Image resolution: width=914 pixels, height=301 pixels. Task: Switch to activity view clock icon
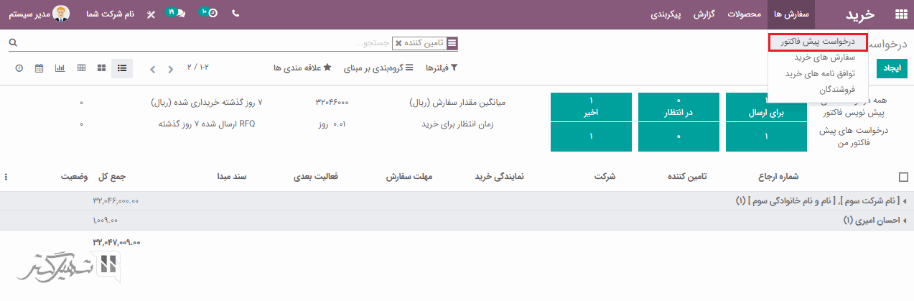[19, 68]
